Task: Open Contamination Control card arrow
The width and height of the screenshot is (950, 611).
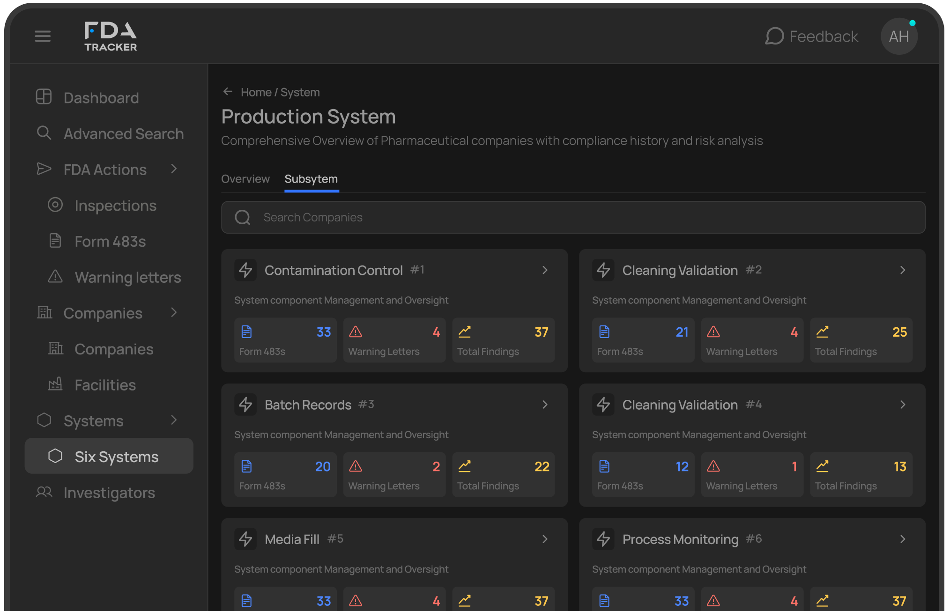Action: tap(545, 270)
